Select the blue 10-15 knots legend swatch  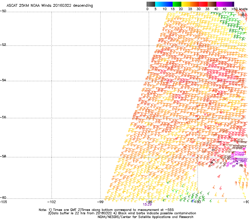[168, 4]
